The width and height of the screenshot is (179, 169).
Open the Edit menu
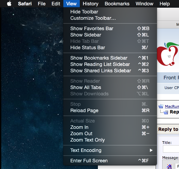(x=56, y=4)
